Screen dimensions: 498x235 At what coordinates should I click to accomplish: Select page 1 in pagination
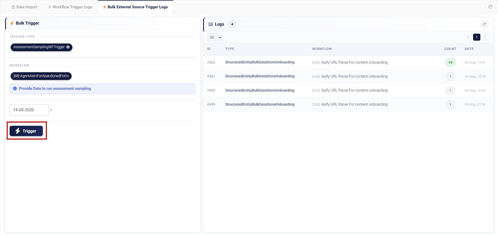pyautogui.click(x=476, y=37)
